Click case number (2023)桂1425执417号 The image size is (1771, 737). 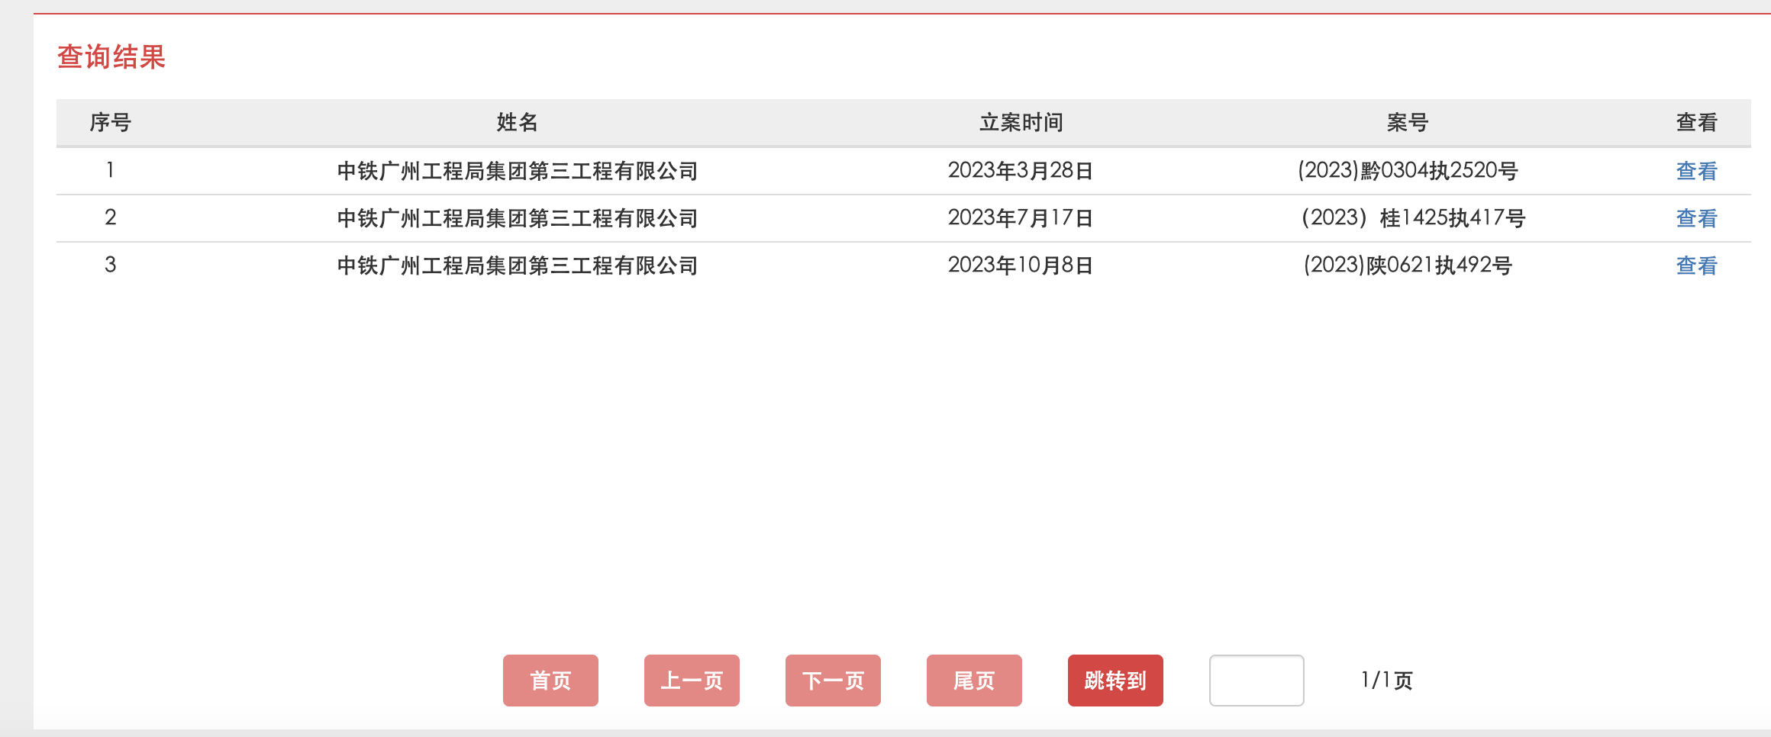pyautogui.click(x=1413, y=217)
